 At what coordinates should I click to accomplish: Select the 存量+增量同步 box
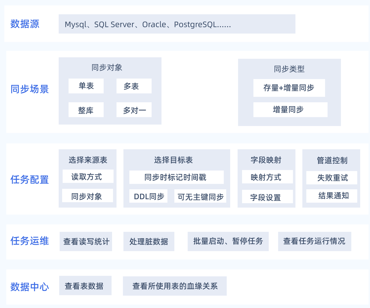point(289,88)
